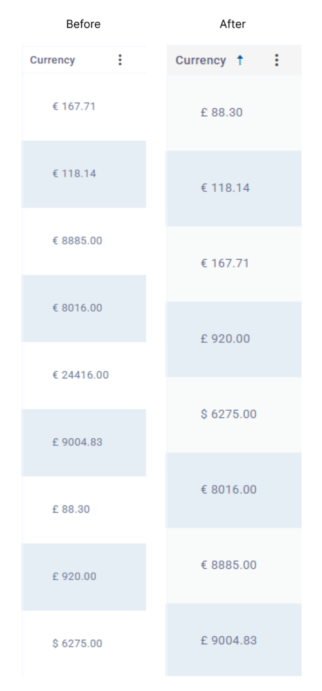This screenshot has width=322, height=691.
Task: Select € 167.71 in the After column
Action: coord(225,263)
